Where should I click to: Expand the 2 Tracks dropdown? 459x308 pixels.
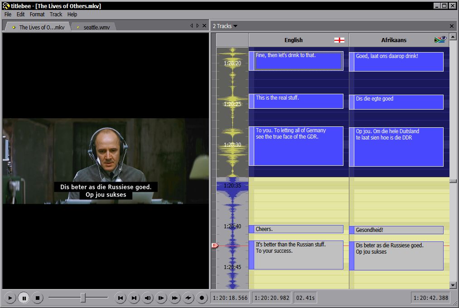click(x=225, y=26)
